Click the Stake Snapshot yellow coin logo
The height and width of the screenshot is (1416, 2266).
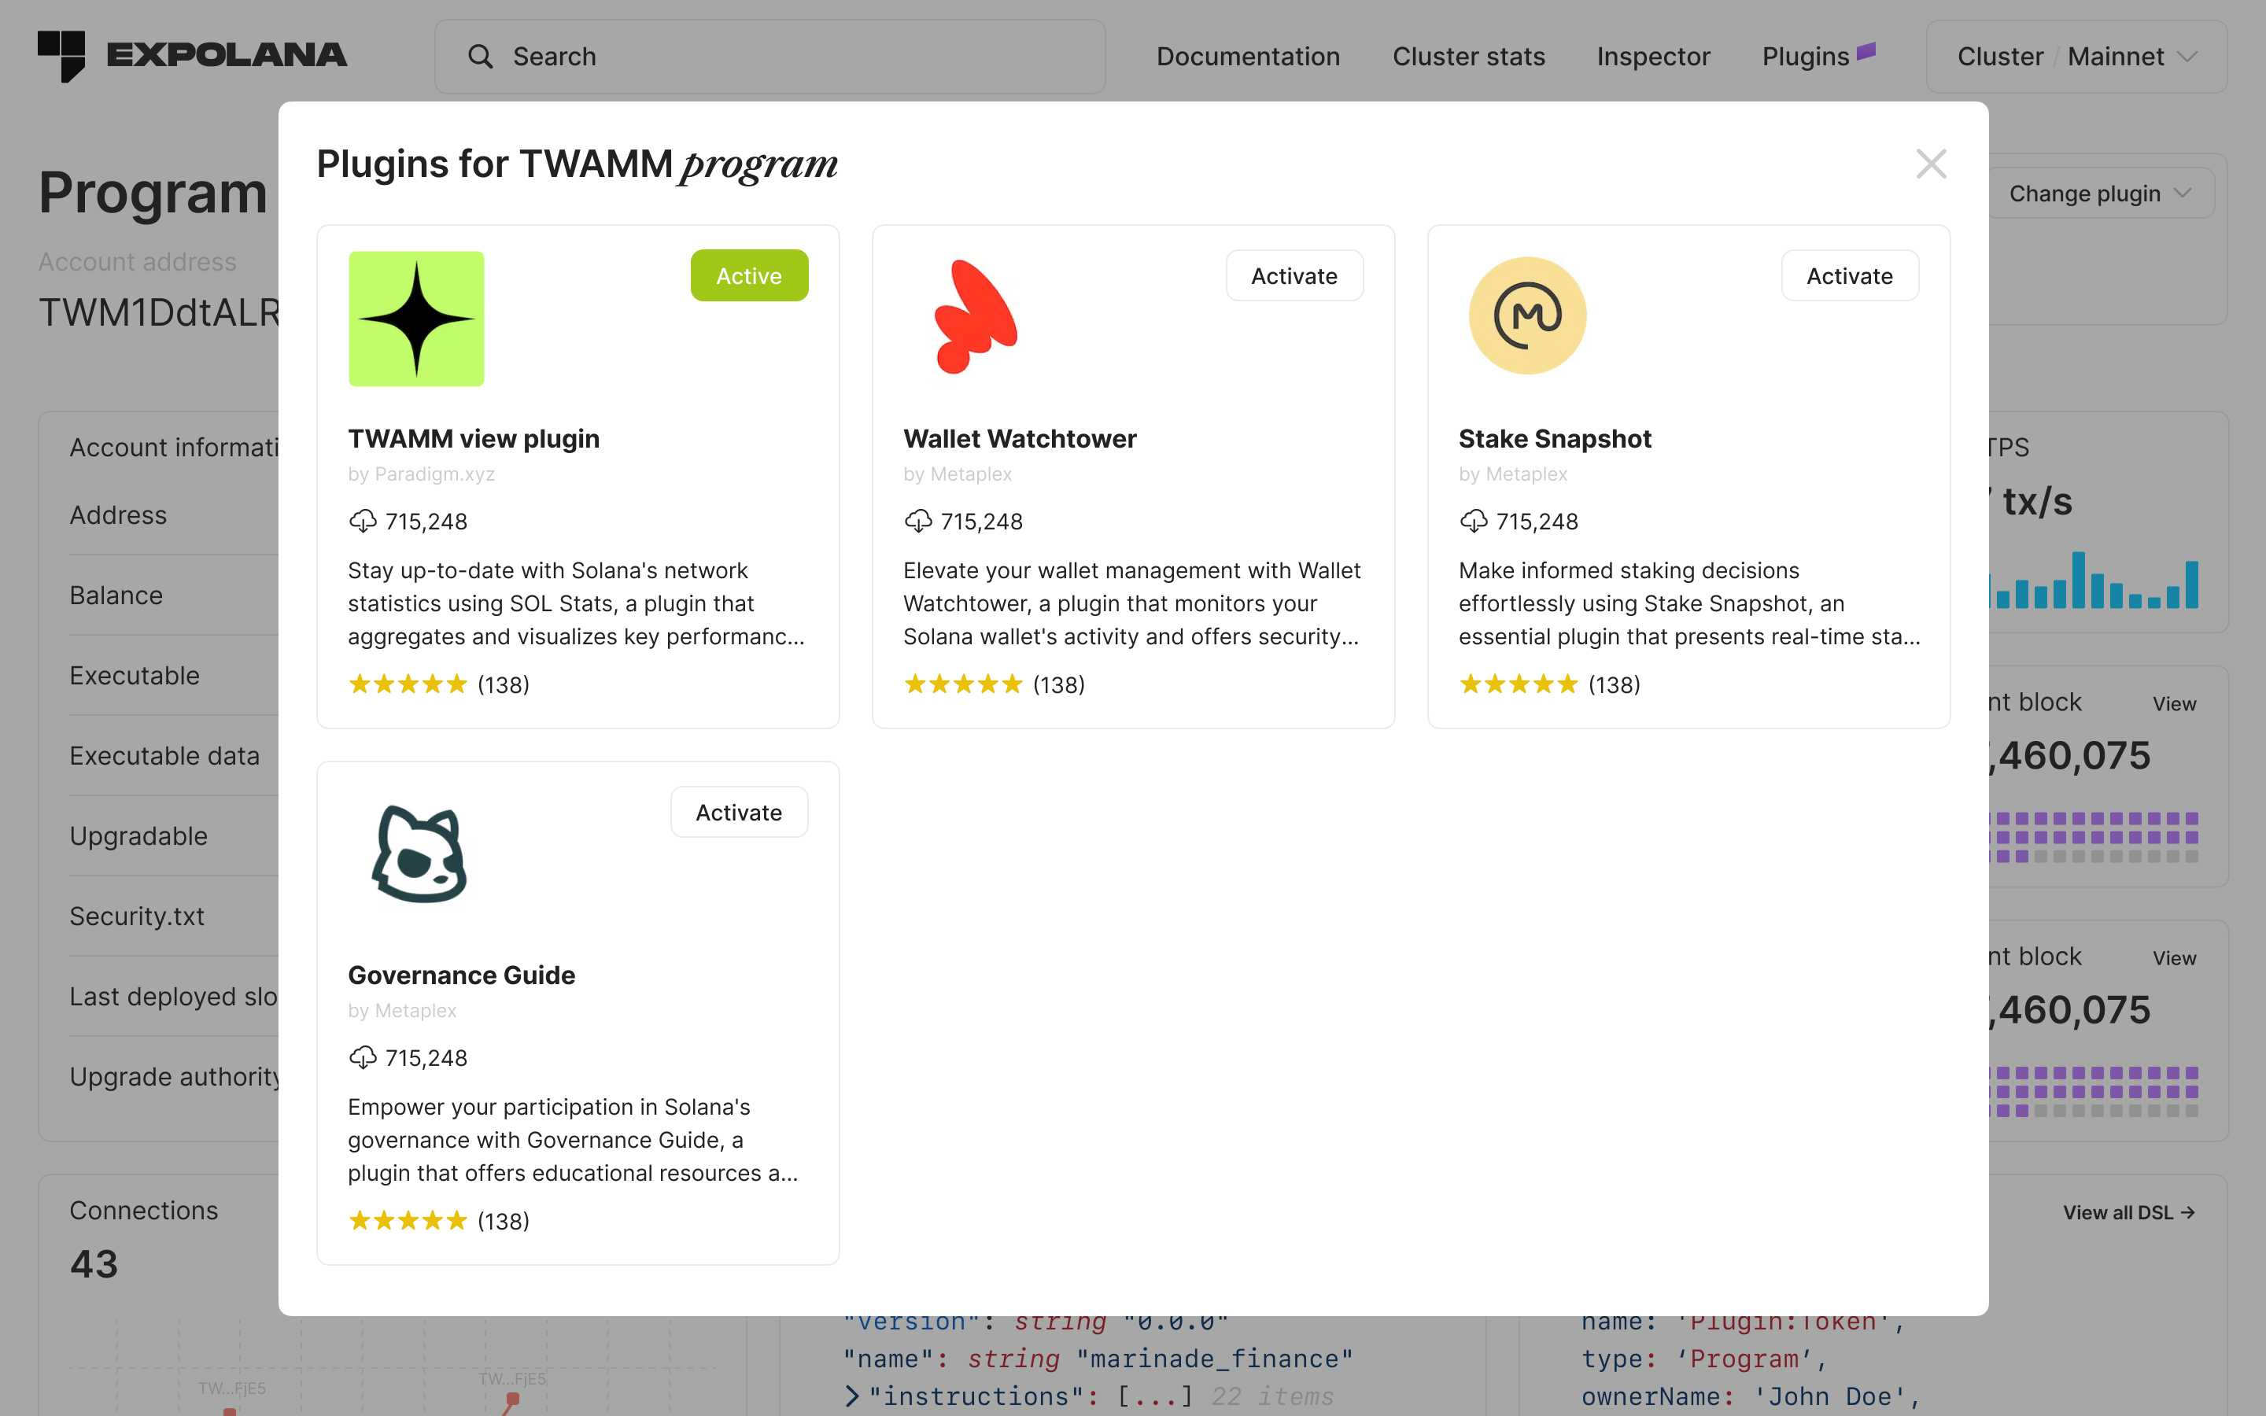click(1527, 315)
